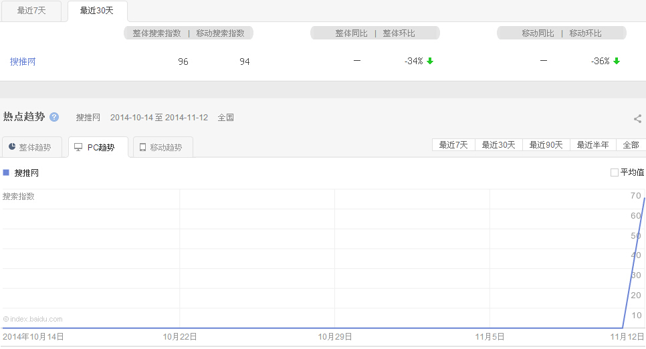Click the monitor icon on PC趋势 tab
This screenshot has height=349, width=646.
click(x=78, y=147)
